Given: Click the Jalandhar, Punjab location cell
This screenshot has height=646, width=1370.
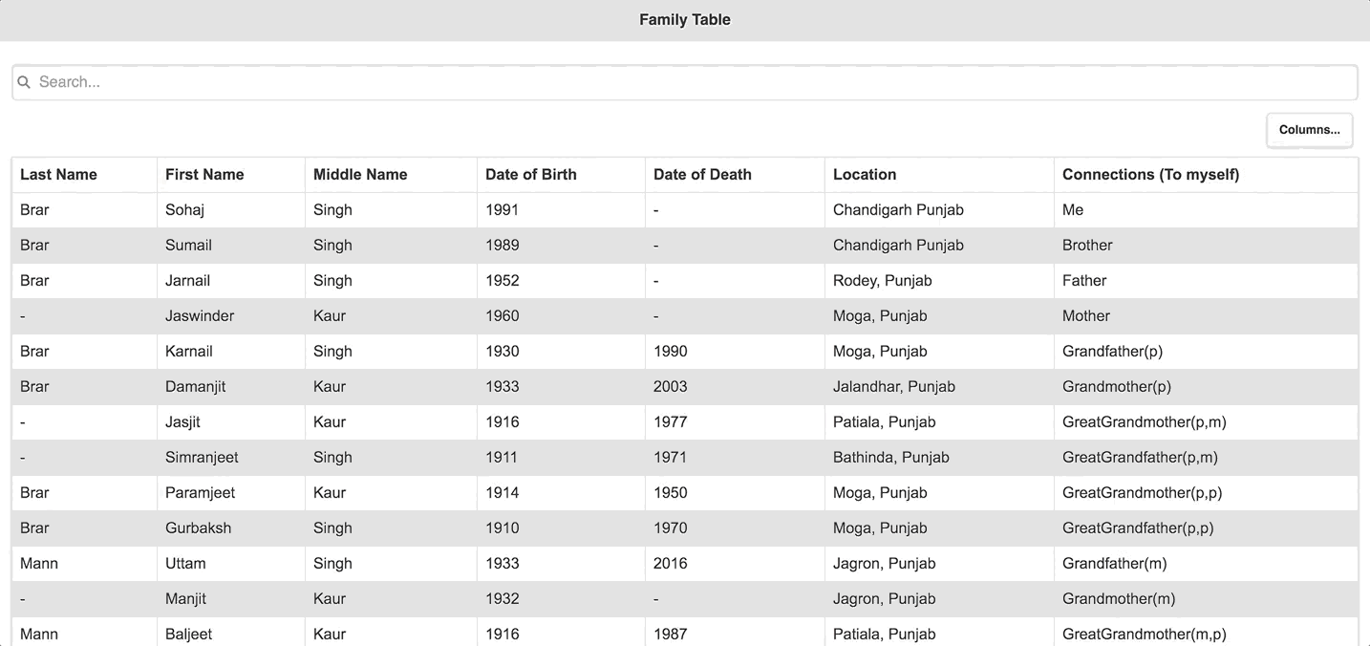Looking at the screenshot, I should click(x=893, y=387).
